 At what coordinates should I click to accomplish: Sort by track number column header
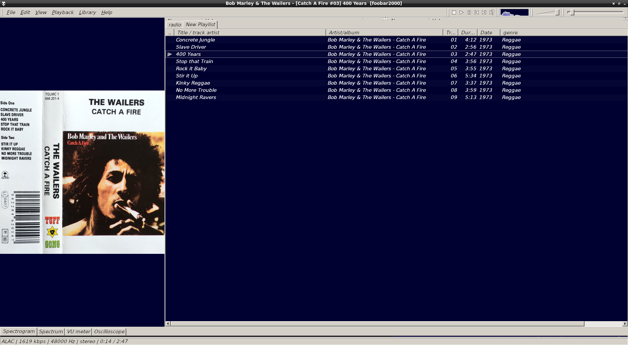tap(451, 33)
